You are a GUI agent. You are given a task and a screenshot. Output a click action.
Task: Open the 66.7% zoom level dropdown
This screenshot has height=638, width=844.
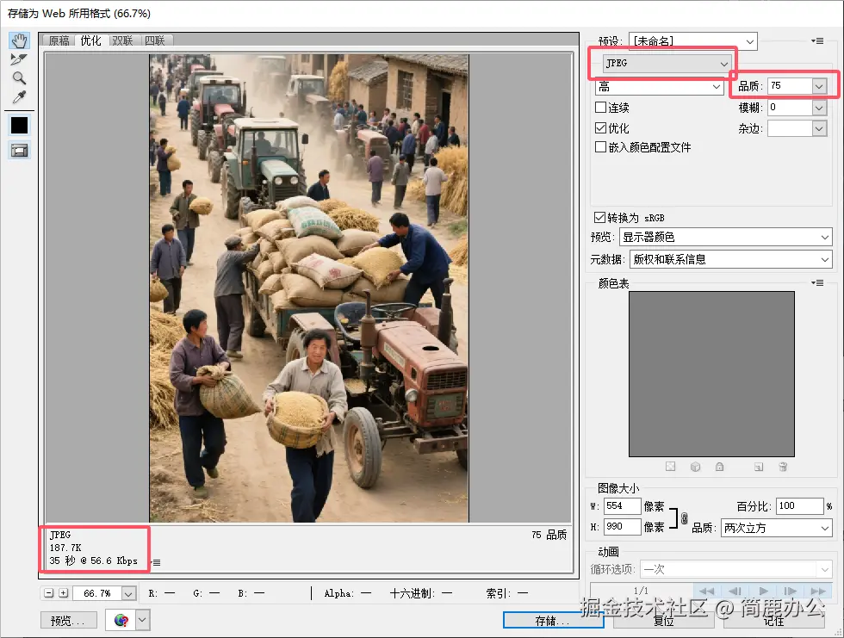click(x=128, y=593)
